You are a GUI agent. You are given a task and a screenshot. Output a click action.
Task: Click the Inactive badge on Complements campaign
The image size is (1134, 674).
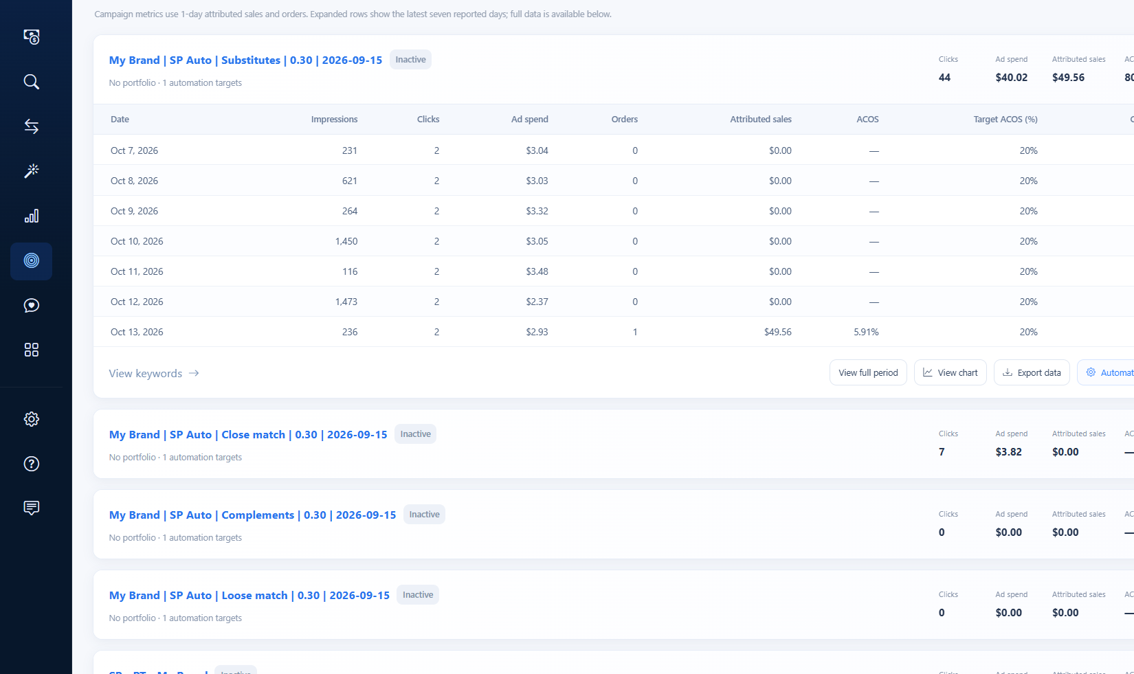(424, 515)
